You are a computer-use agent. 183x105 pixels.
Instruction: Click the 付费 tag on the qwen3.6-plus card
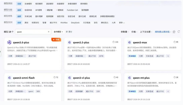pyautogui.click(x=10, y=56)
